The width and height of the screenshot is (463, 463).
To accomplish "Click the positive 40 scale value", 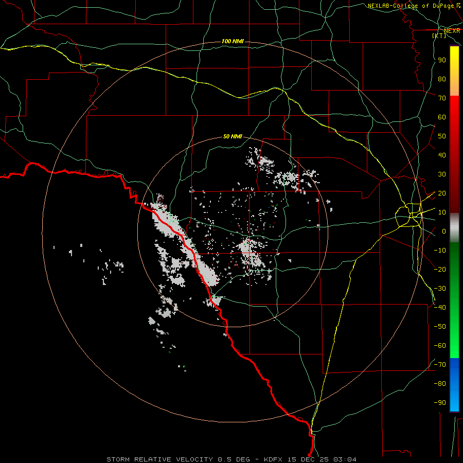I will [x=442, y=155].
